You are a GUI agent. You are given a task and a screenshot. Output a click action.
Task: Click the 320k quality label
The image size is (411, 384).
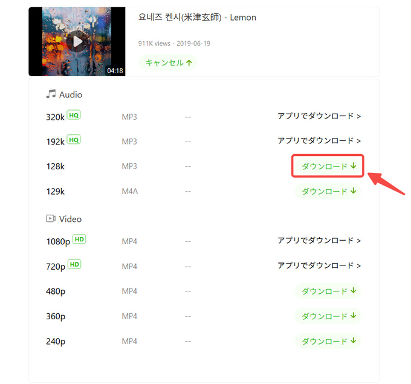56,117
